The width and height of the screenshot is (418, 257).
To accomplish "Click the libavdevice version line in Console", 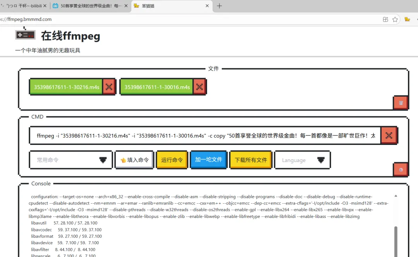I will [65, 243].
